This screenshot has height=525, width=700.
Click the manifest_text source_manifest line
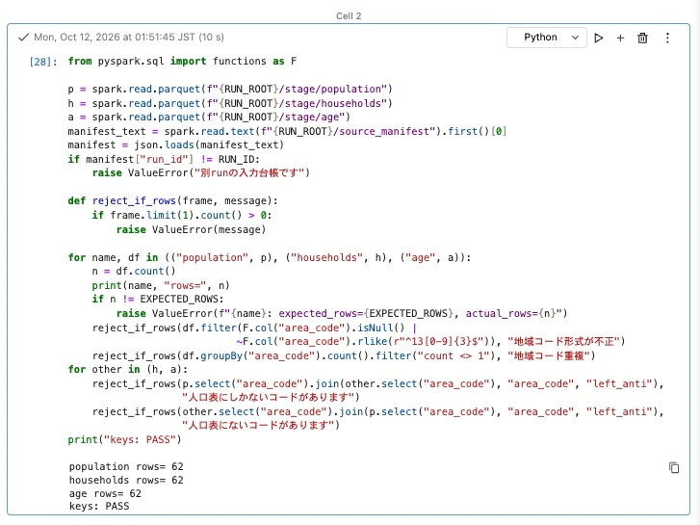(287, 131)
